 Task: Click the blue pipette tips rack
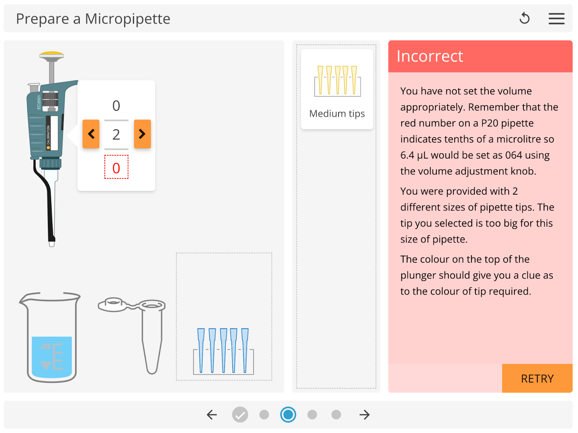tap(224, 351)
